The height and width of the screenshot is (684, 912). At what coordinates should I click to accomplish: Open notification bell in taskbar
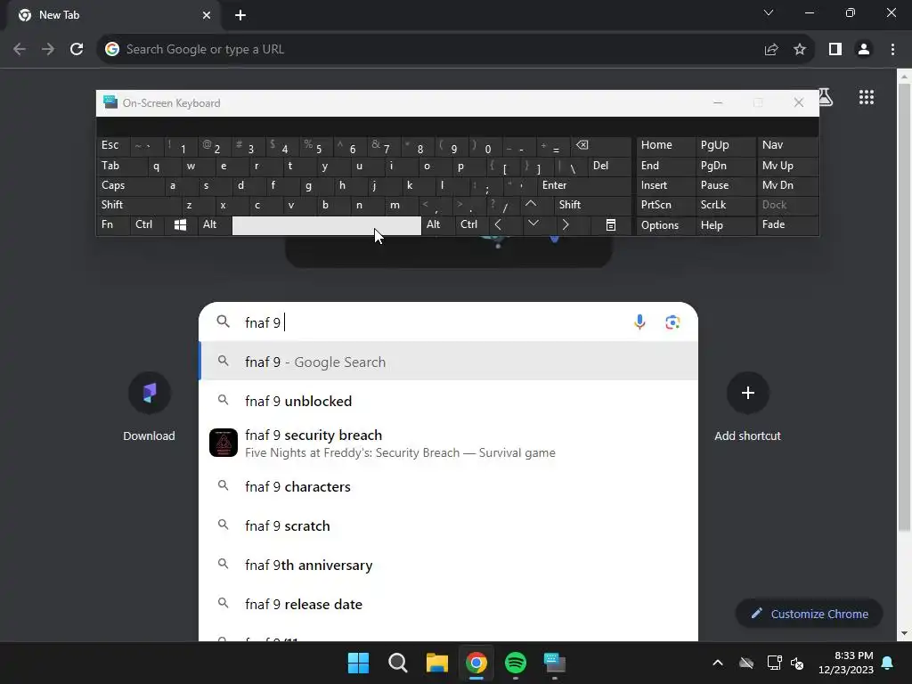pyautogui.click(x=888, y=663)
